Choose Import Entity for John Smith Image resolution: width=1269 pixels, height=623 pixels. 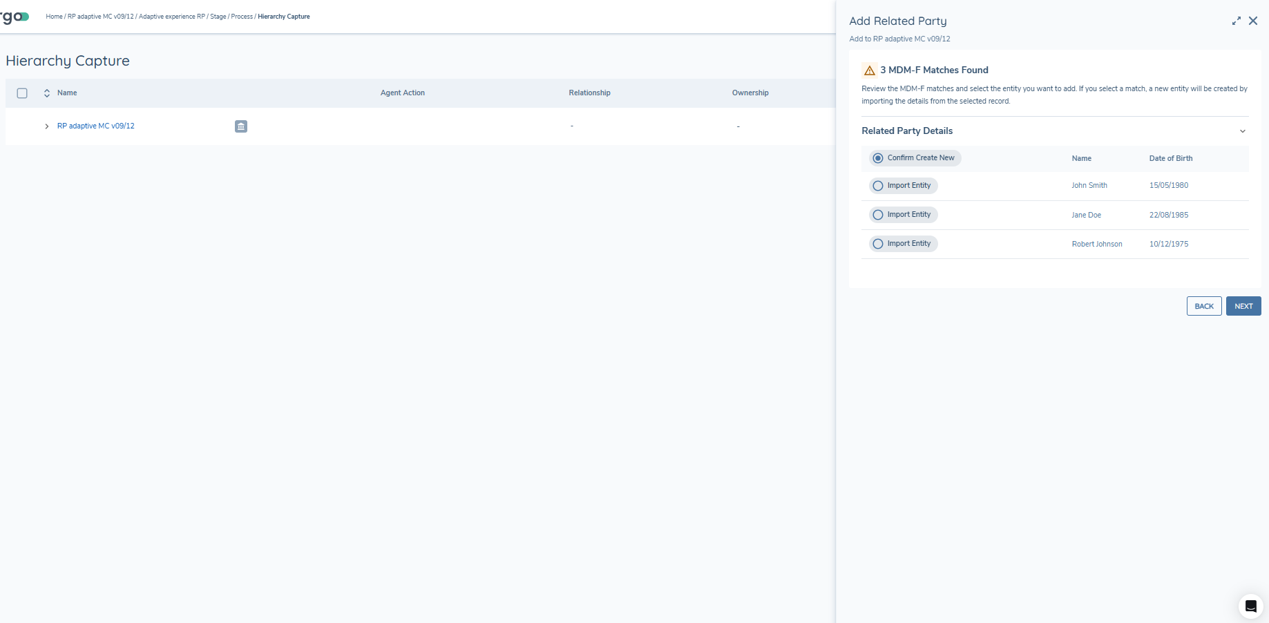[x=878, y=185]
